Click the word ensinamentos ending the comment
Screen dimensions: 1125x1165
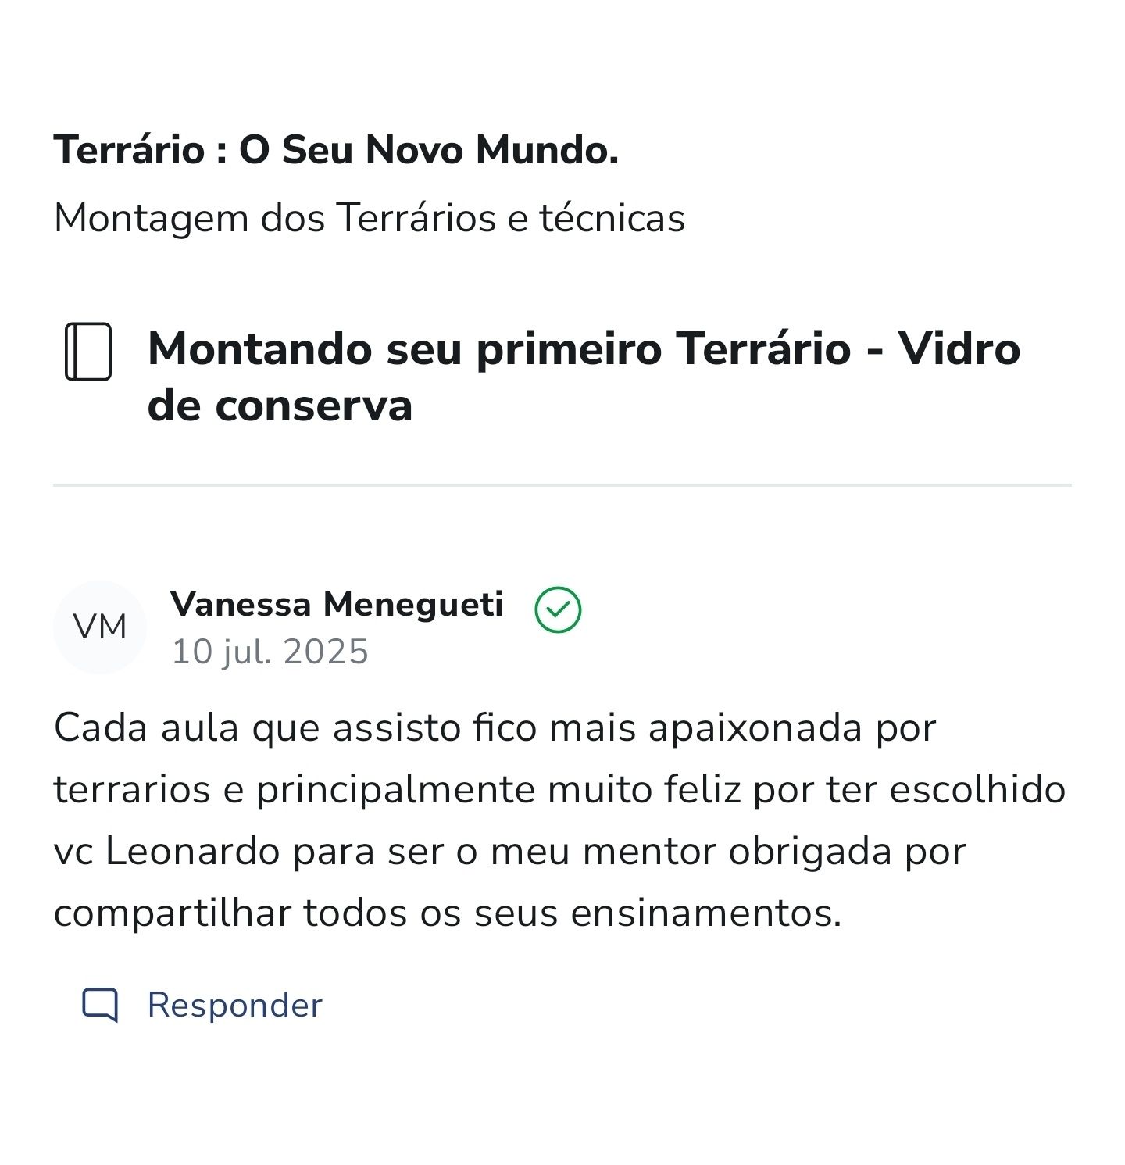[x=705, y=913]
